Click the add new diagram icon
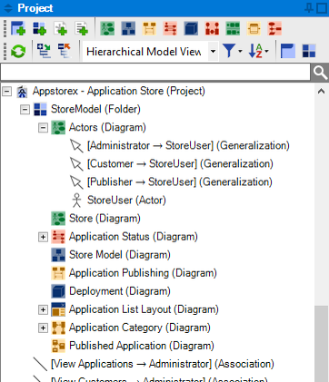 pyautogui.click(x=18, y=28)
